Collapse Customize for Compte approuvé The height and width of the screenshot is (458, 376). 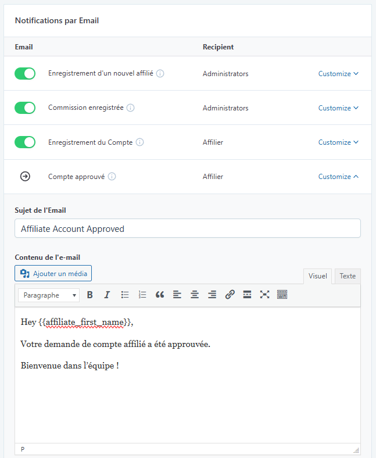[x=338, y=177]
